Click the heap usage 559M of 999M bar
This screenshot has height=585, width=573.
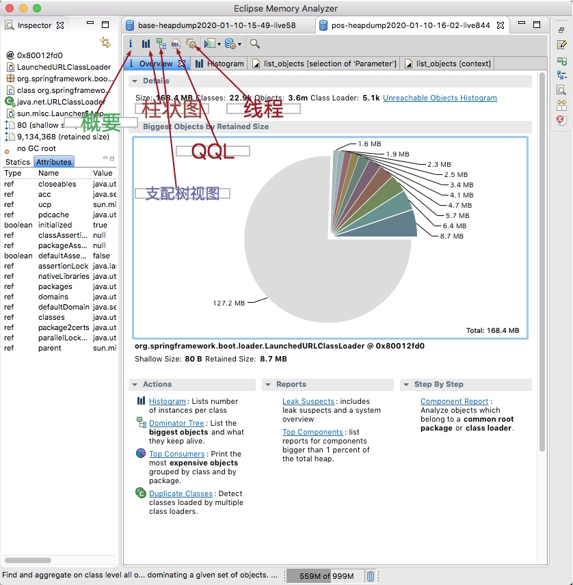[326, 576]
